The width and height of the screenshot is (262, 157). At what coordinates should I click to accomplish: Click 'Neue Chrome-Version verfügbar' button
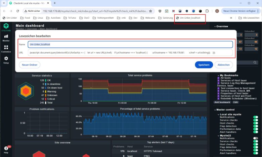[x=239, y=11]
